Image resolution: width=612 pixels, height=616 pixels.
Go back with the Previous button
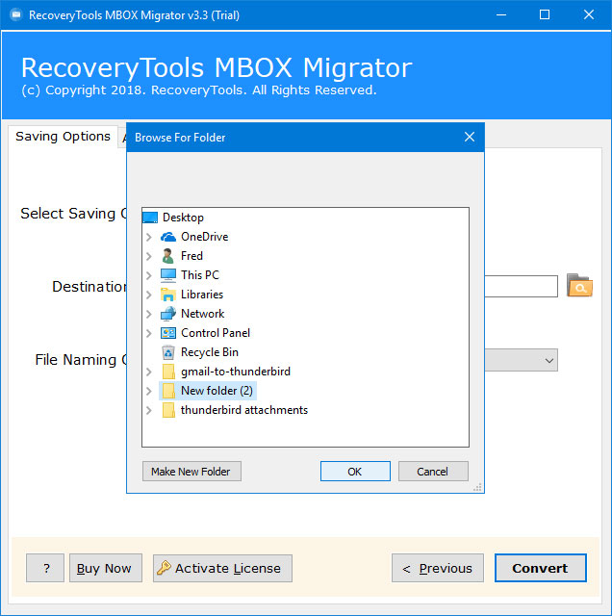click(438, 568)
